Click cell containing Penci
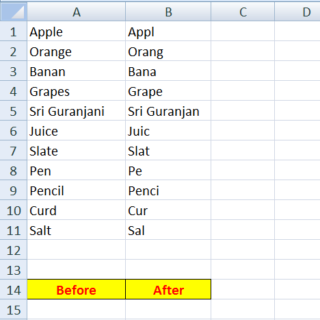320x320 pixels. point(168,190)
